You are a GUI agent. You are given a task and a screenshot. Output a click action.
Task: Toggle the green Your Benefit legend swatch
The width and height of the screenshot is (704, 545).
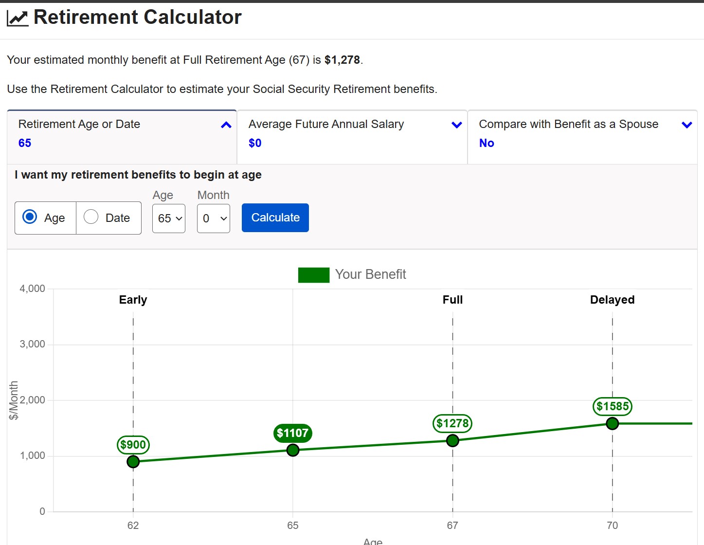[x=314, y=275]
